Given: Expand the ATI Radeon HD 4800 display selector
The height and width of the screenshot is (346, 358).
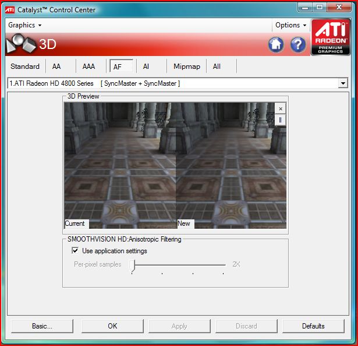Looking at the screenshot, I should tap(343, 83).
